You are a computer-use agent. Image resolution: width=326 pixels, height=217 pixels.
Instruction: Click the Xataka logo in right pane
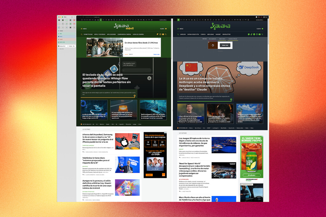220,26
